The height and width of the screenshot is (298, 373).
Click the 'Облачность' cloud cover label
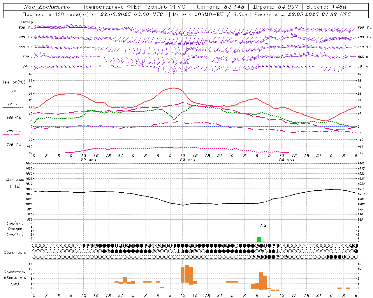click(x=15, y=252)
